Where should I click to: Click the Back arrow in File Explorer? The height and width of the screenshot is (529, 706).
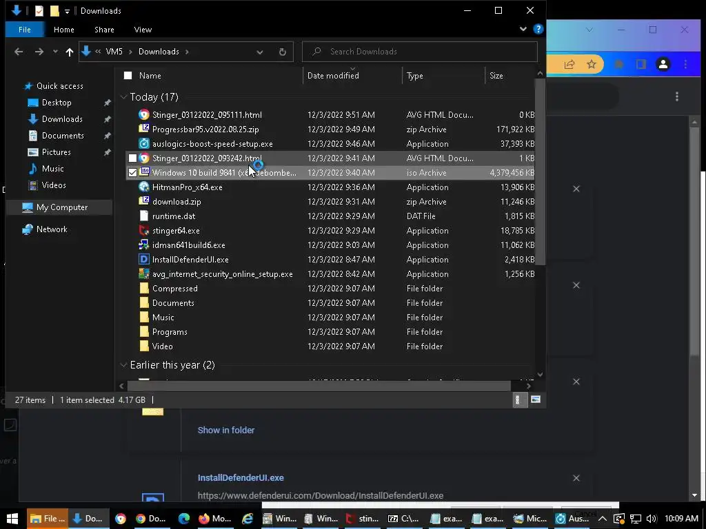tap(19, 52)
